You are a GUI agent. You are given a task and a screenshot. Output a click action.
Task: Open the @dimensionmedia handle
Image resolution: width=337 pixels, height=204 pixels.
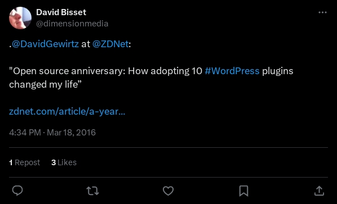click(x=72, y=24)
